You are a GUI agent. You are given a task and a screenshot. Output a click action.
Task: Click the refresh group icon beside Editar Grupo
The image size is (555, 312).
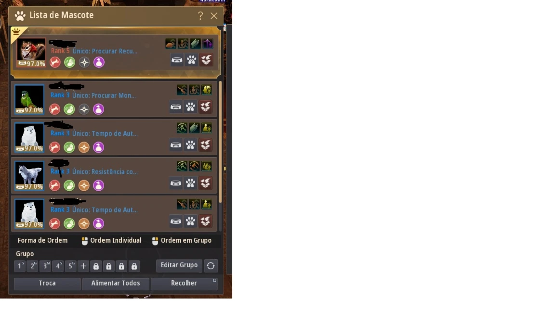point(211,266)
